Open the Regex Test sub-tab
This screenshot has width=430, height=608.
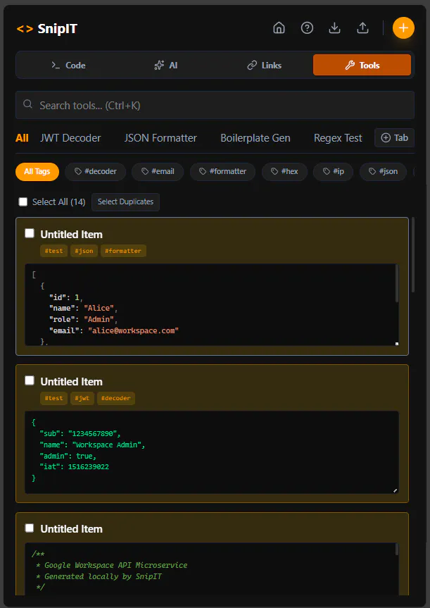pos(338,138)
